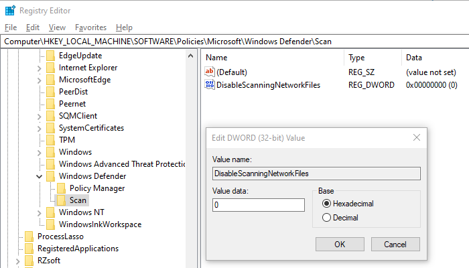Click the TPM folder icon
This screenshot has height=268, width=469.
click(51, 140)
